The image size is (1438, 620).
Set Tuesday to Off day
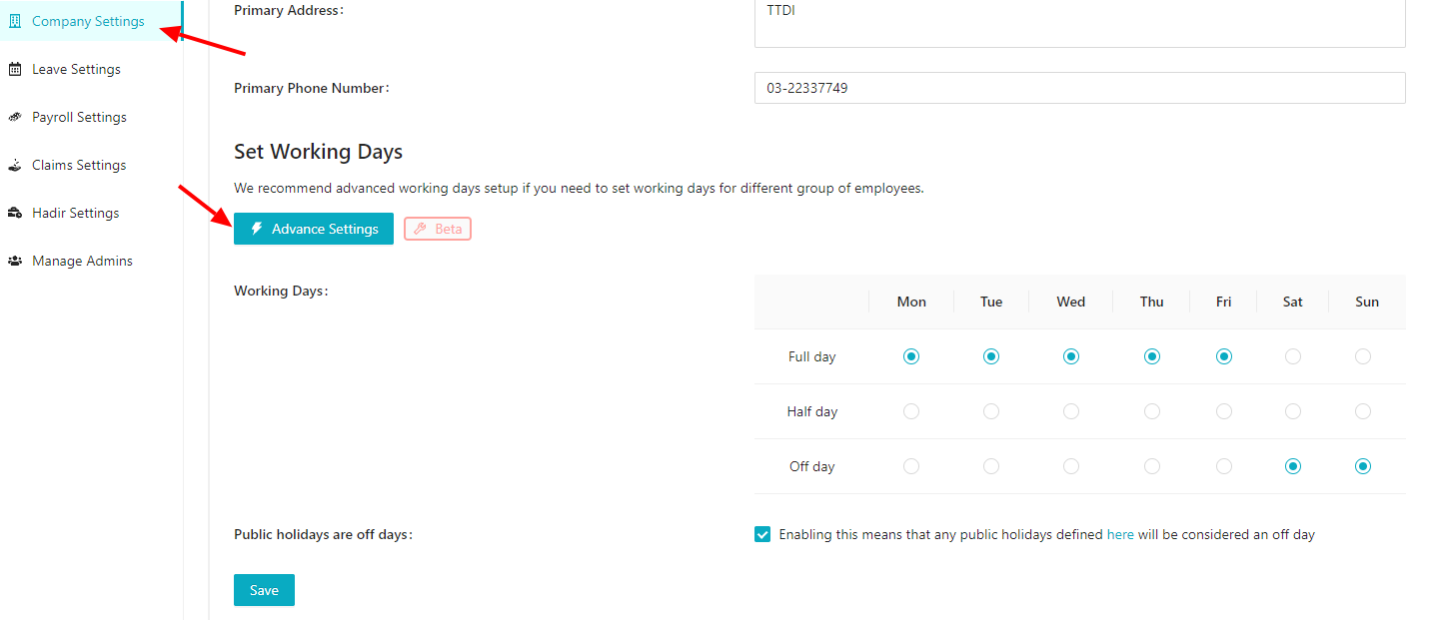[991, 466]
